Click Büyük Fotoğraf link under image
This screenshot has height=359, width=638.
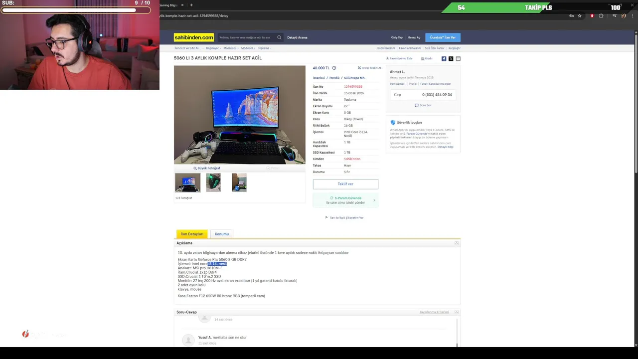[207, 168]
